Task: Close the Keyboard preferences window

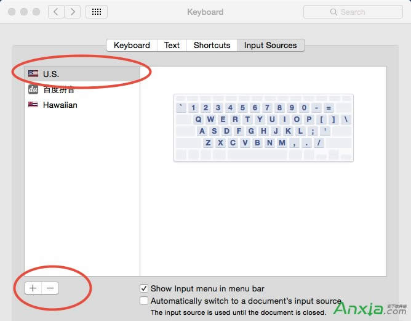Action: 10,12
